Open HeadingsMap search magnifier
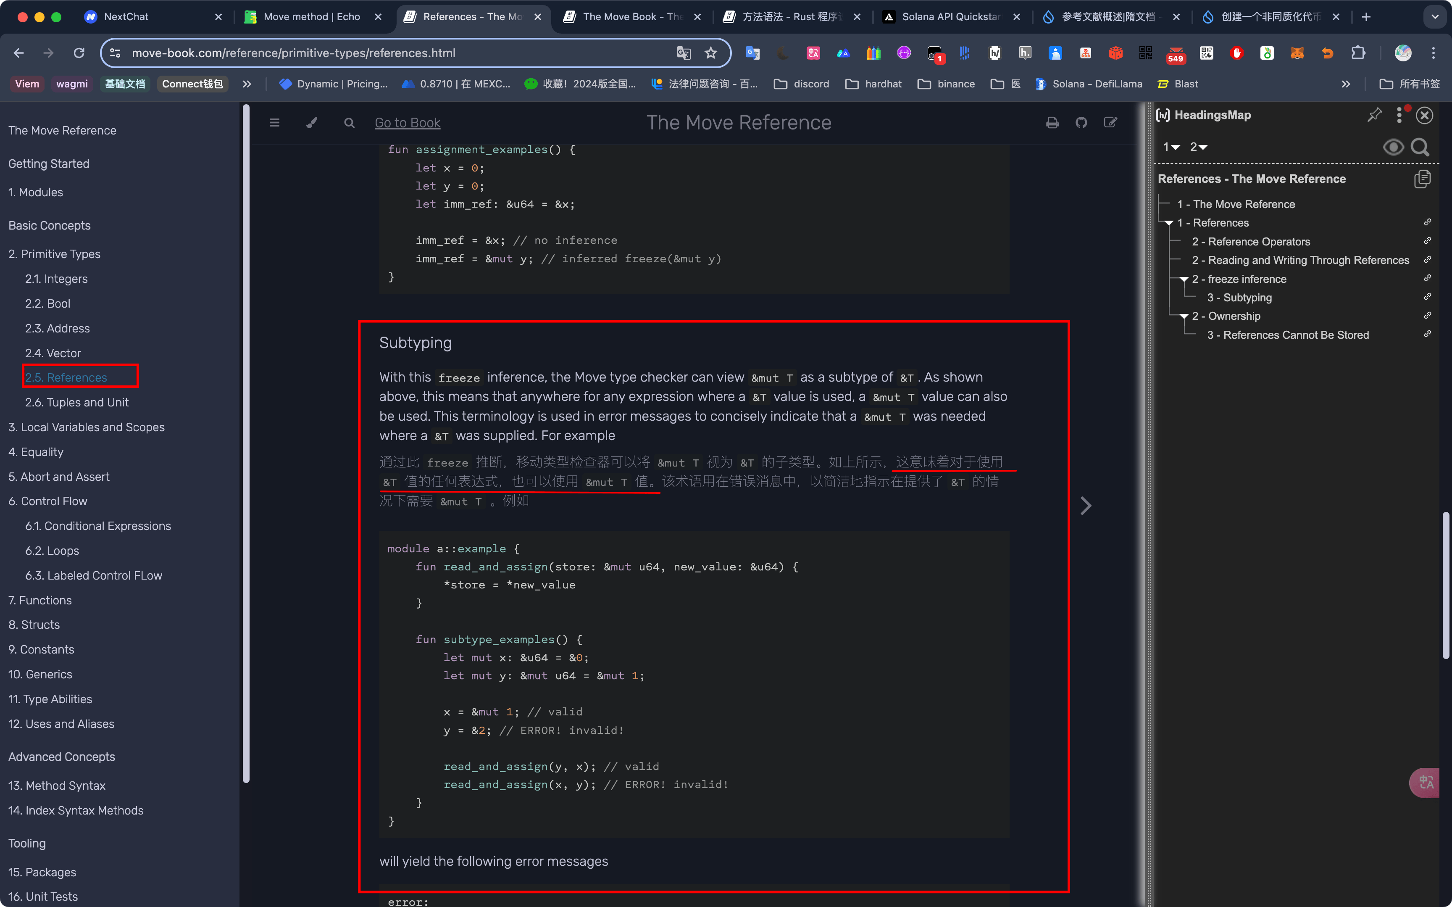This screenshot has height=907, width=1452. click(1420, 147)
